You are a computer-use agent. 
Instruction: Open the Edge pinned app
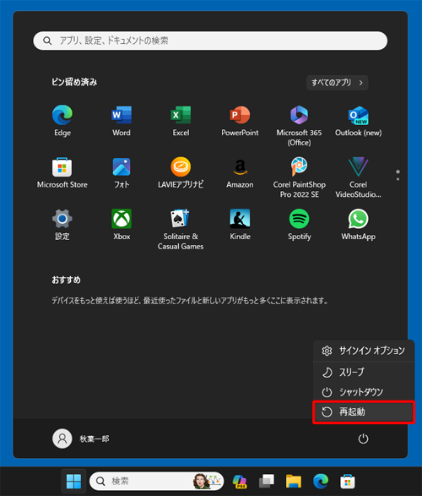62,121
